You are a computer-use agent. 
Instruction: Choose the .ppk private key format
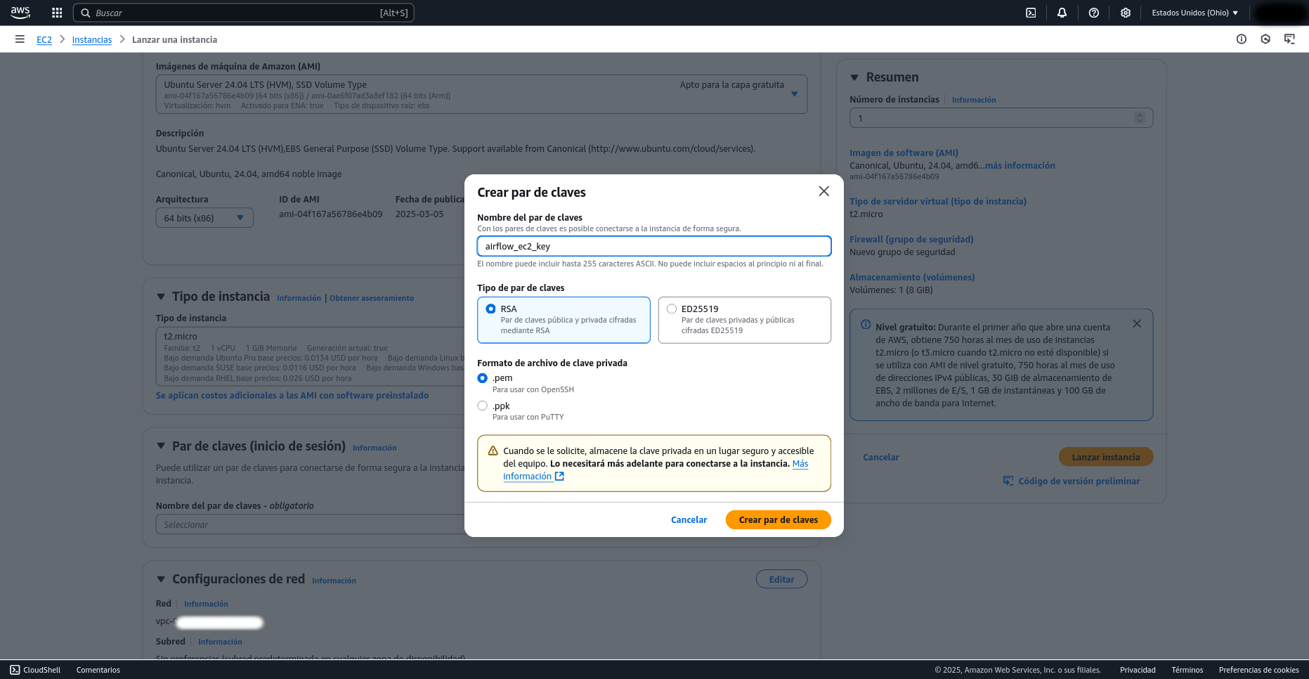click(x=483, y=406)
